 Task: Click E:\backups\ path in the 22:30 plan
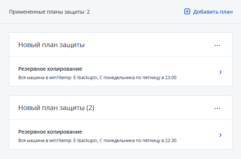[x=85, y=141]
